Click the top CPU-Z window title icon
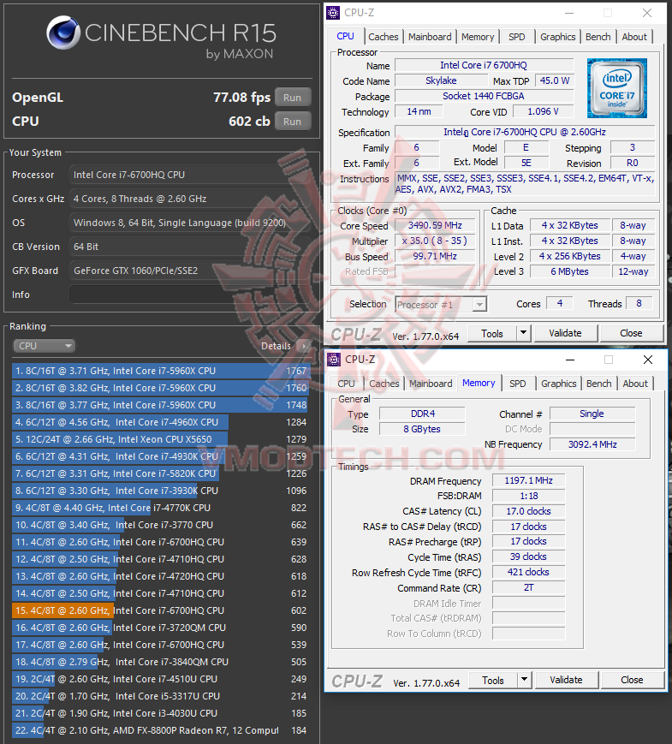672x744 pixels. (x=333, y=13)
